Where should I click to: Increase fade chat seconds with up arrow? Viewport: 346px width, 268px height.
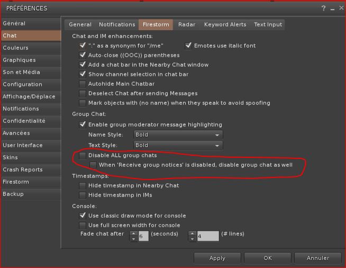point(134,234)
